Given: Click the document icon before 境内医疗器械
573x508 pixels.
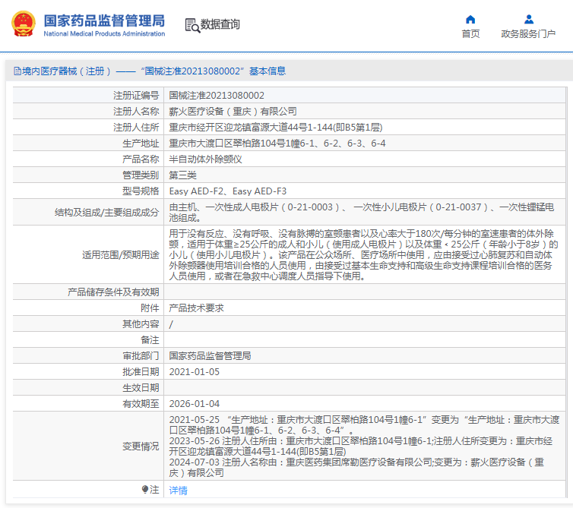Looking at the screenshot, I should [17, 71].
